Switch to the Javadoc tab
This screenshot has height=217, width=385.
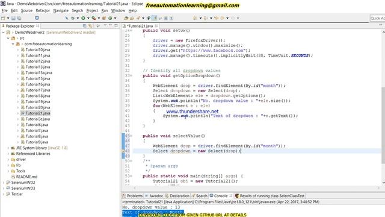(154, 196)
